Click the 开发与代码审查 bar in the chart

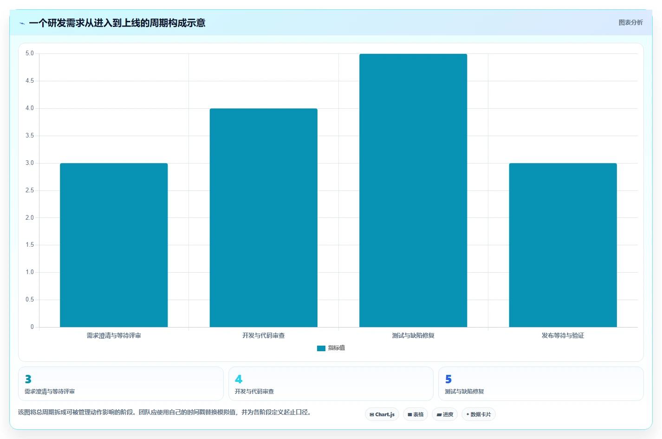[263, 218]
